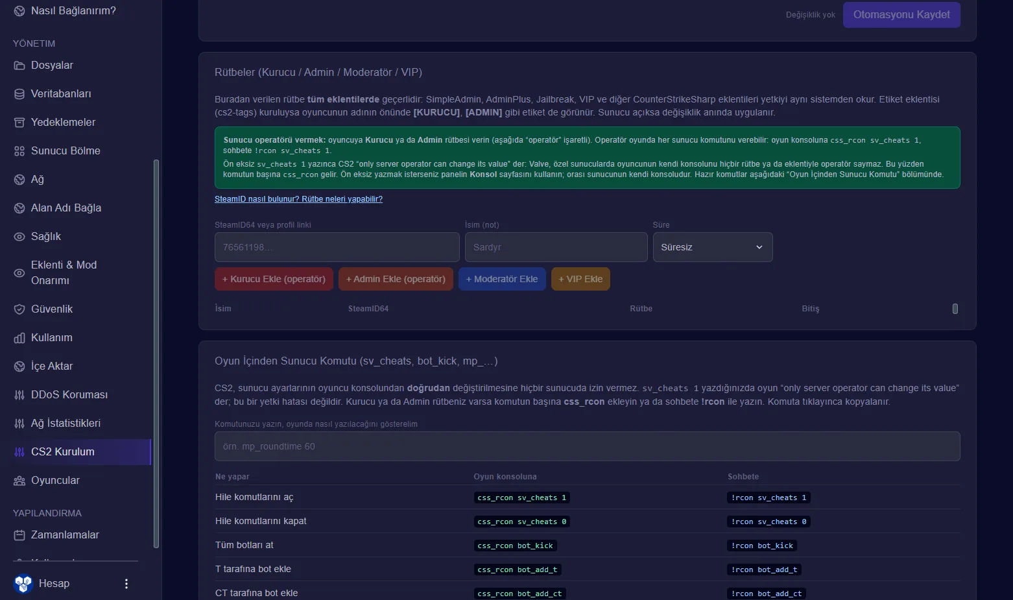Screen dimensions: 1013x600
Task: Copy the 'css_rcon bot_add_t' command
Action: (x=518, y=570)
